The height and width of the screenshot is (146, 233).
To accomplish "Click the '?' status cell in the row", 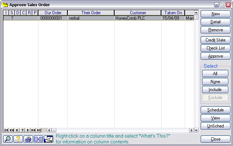I will click(12, 18).
